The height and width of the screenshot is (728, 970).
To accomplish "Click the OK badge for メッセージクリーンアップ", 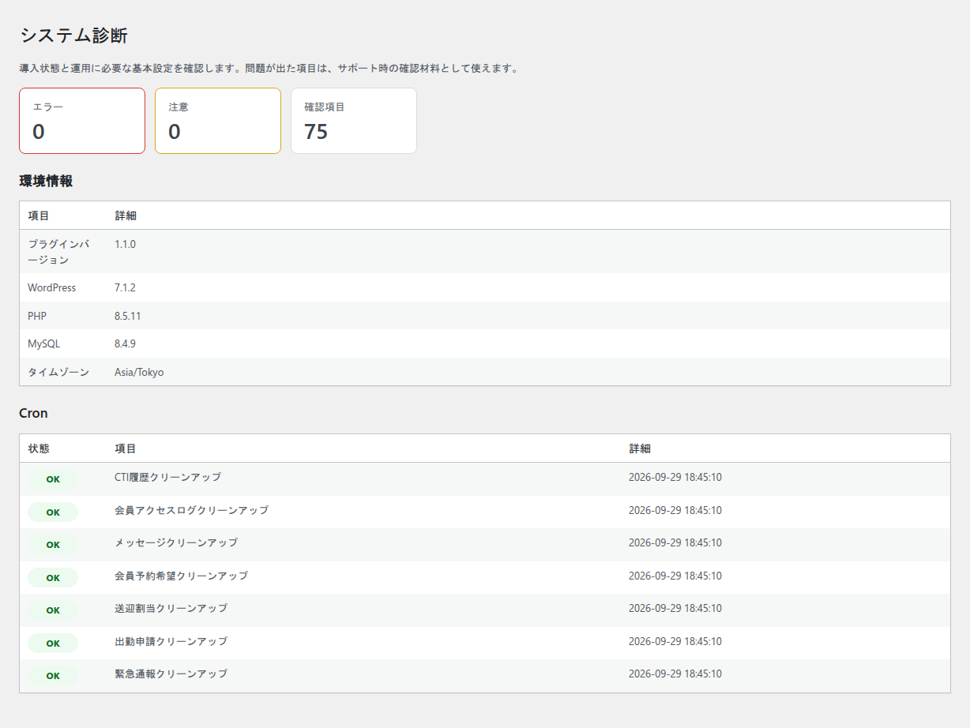I will [x=53, y=545].
